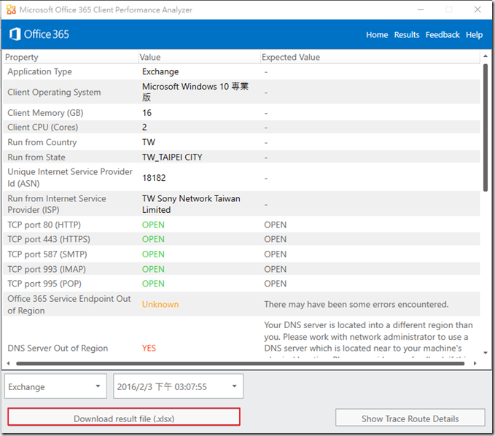Click the app icon in the title bar
The width and height of the screenshot is (495, 436).
tap(10, 10)
